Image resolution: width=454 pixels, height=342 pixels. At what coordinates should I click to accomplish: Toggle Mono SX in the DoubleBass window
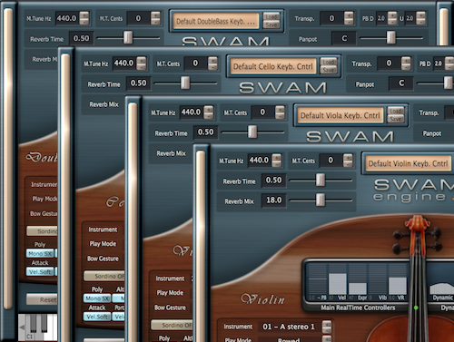click(x=40, y=253)
